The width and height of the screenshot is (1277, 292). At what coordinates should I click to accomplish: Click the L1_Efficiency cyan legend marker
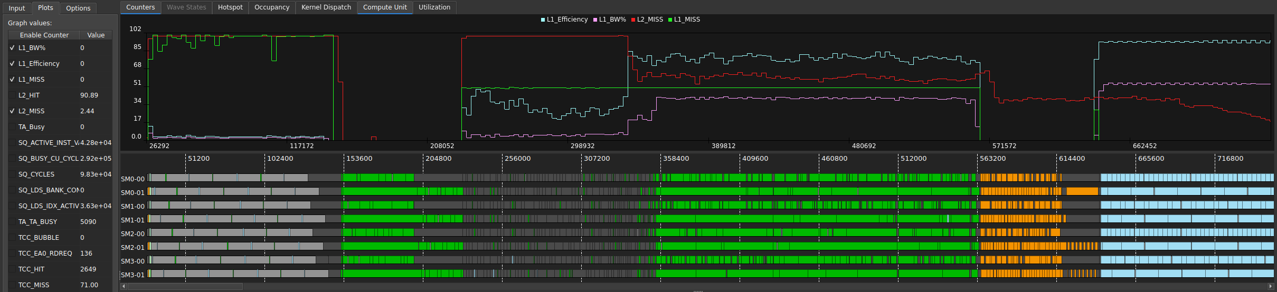pos(543,20)
